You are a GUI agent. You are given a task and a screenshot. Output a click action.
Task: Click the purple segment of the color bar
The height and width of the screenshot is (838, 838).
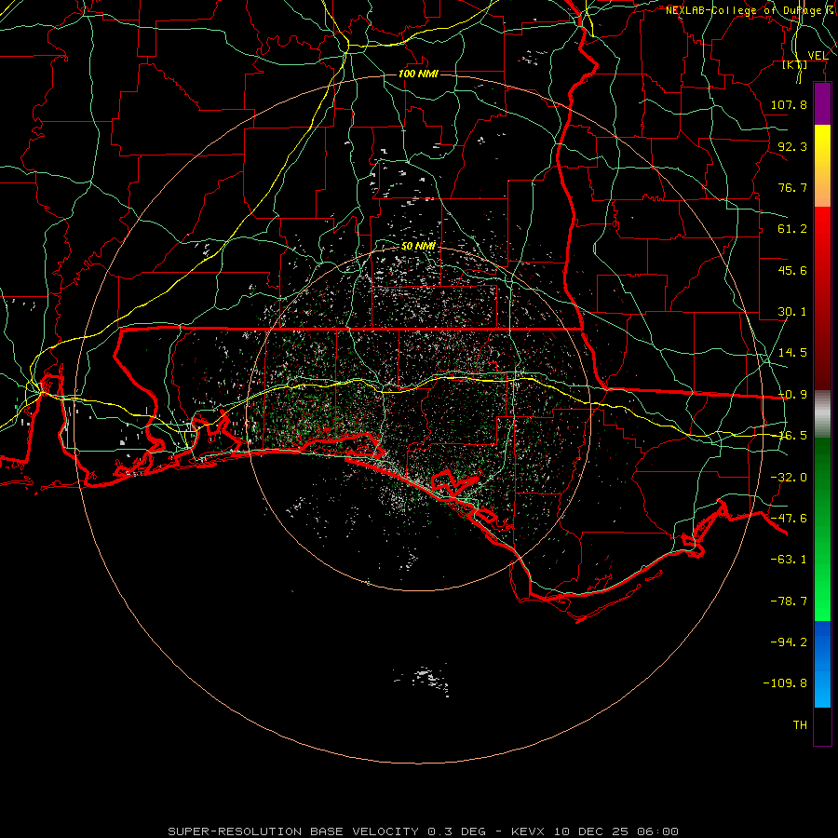click(x=822, y=103)
